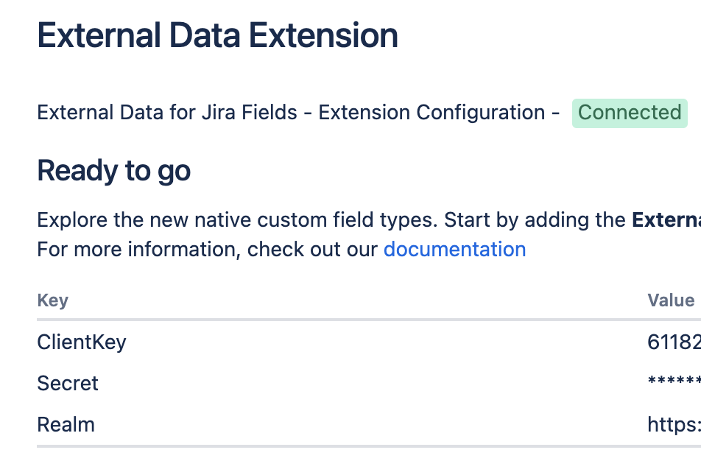This screenshot has height=461, width=701.
Task: Click the Connected status badge
Action: coord(630,113)
